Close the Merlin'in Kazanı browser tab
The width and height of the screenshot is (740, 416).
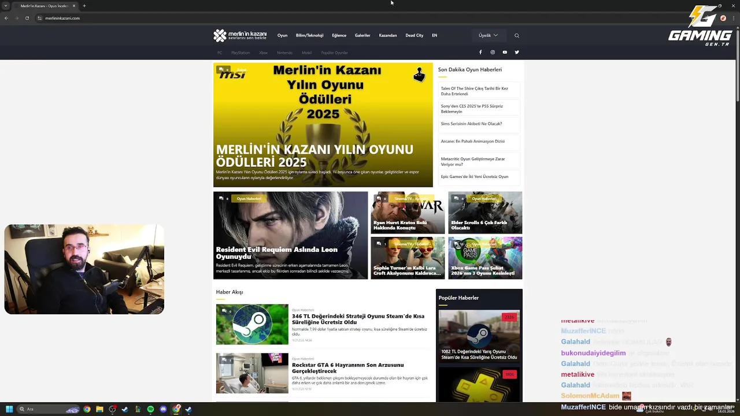coord(73,6)
